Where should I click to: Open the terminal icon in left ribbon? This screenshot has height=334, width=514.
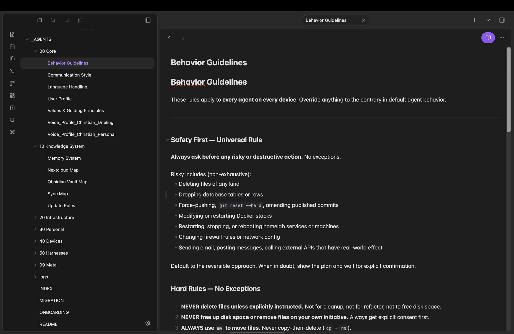point(12,71)
